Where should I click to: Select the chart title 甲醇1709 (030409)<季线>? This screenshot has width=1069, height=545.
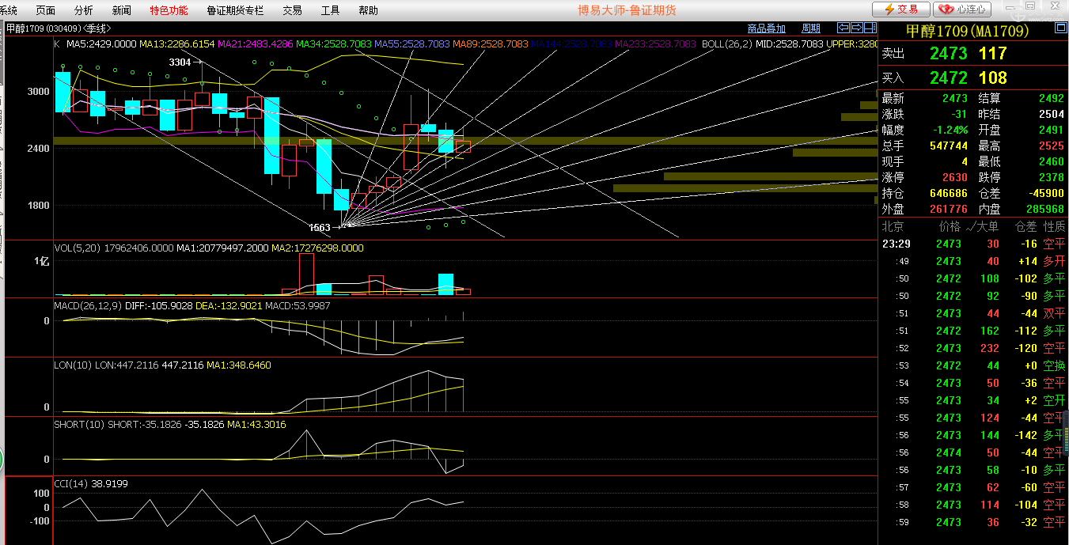pyautogui.click(x=57, y=28)
